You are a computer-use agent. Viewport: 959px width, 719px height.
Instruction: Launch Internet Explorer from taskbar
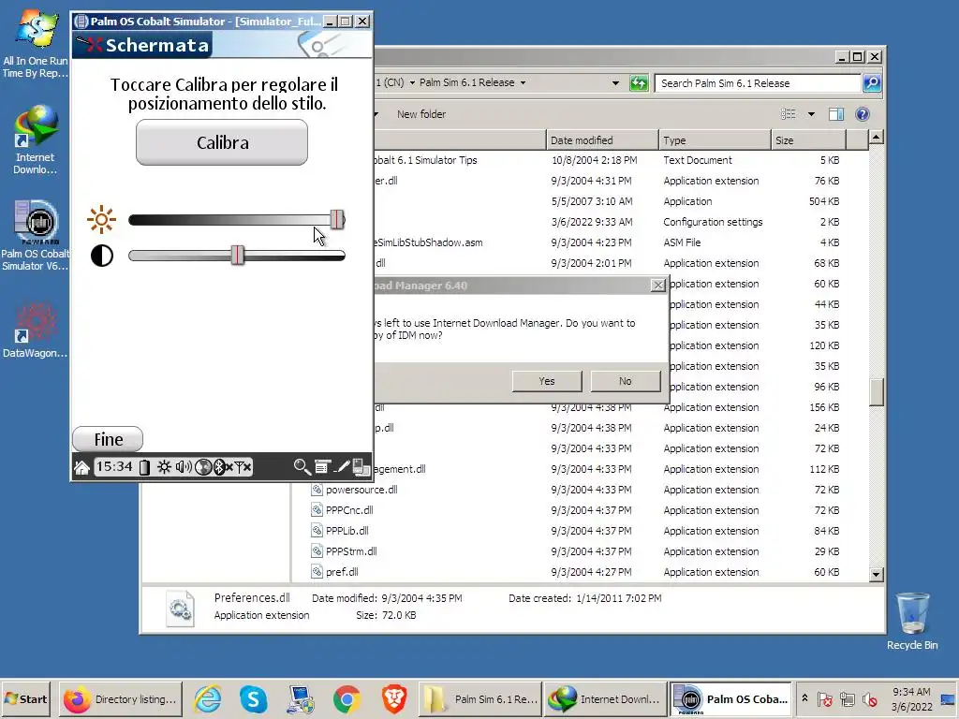pyautogui.click(x=208, y=698)
